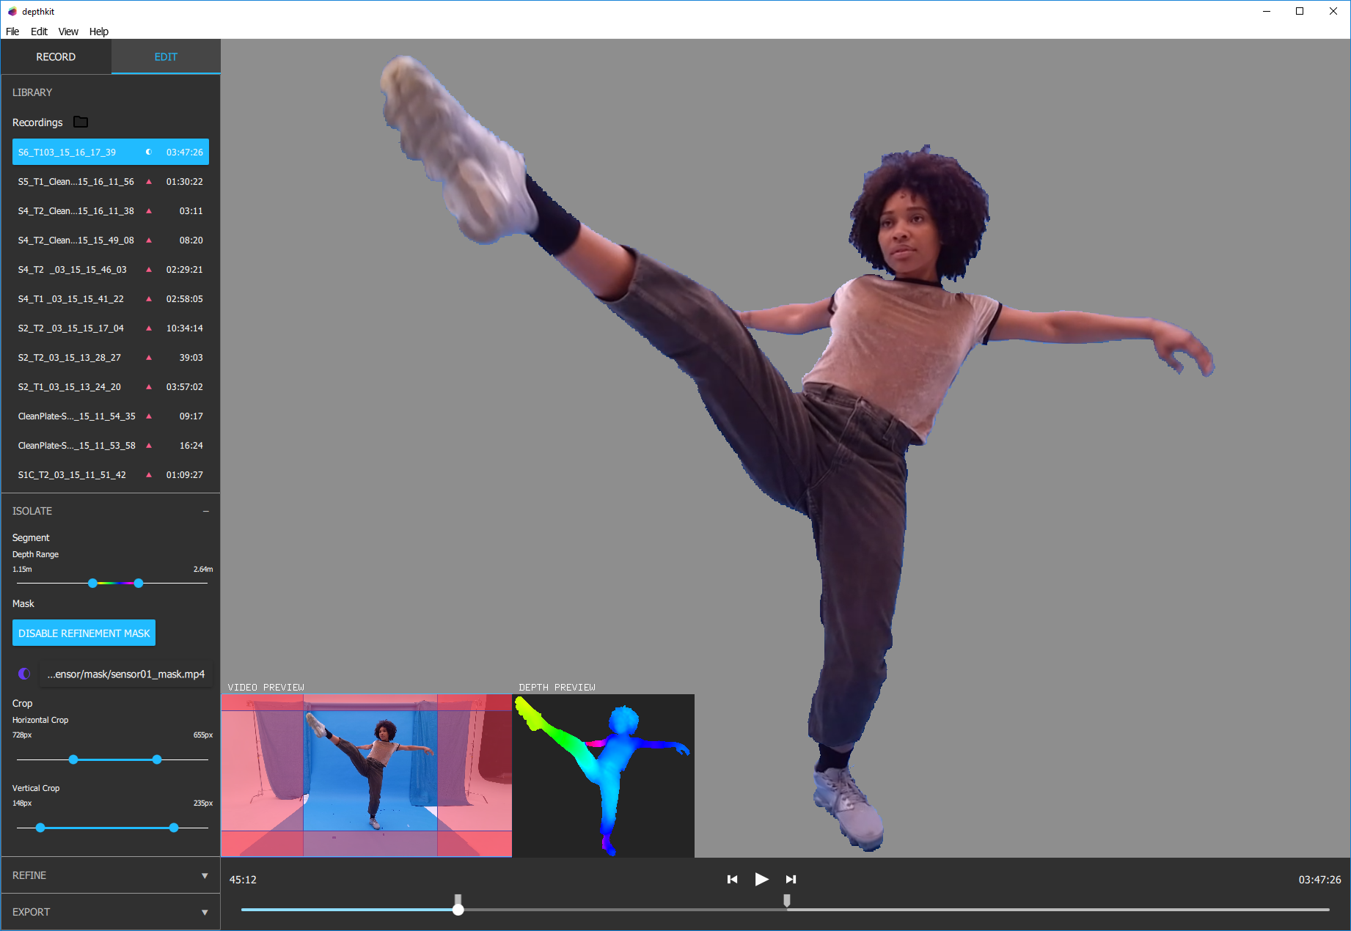
Task: Click warning triangle on S5_T1_Clean recording
Action: pos(149,182)
